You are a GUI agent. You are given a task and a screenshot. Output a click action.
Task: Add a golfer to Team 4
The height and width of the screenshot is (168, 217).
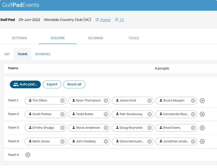[x=202, y=141]
